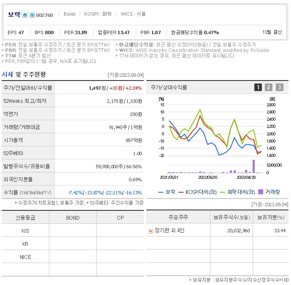The height and width of the screenshot is (285, 291).
Task: Click the blue 보락 legend line
Action: pyautogui.click(x=161, y=192)
